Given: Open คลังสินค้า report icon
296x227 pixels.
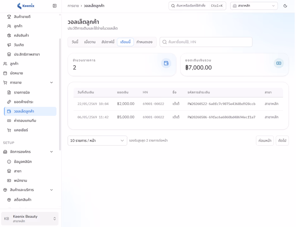Looking at the screenshot, I should pos(9,35).
